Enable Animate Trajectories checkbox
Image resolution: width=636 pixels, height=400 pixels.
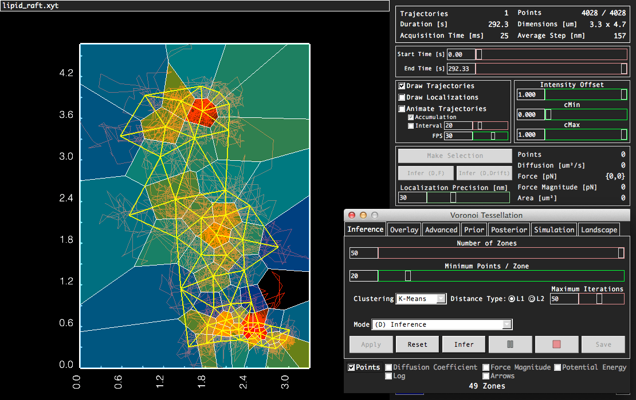[402, 109]
